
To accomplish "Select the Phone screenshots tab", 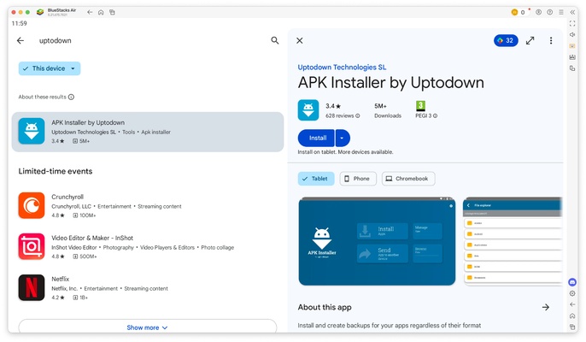I will click(358, 179).
